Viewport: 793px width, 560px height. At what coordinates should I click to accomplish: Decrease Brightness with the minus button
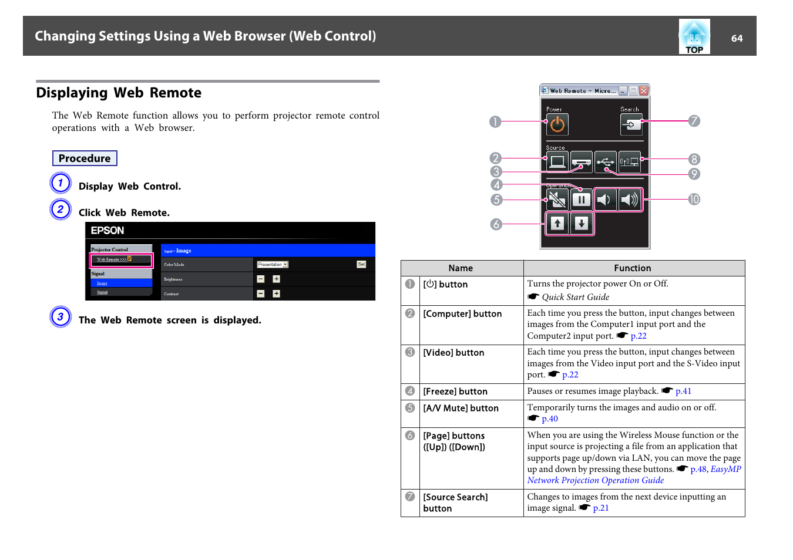(261, 279)
